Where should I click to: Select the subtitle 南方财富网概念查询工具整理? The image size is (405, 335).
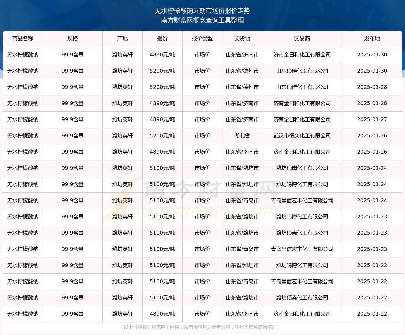point(203,20)
